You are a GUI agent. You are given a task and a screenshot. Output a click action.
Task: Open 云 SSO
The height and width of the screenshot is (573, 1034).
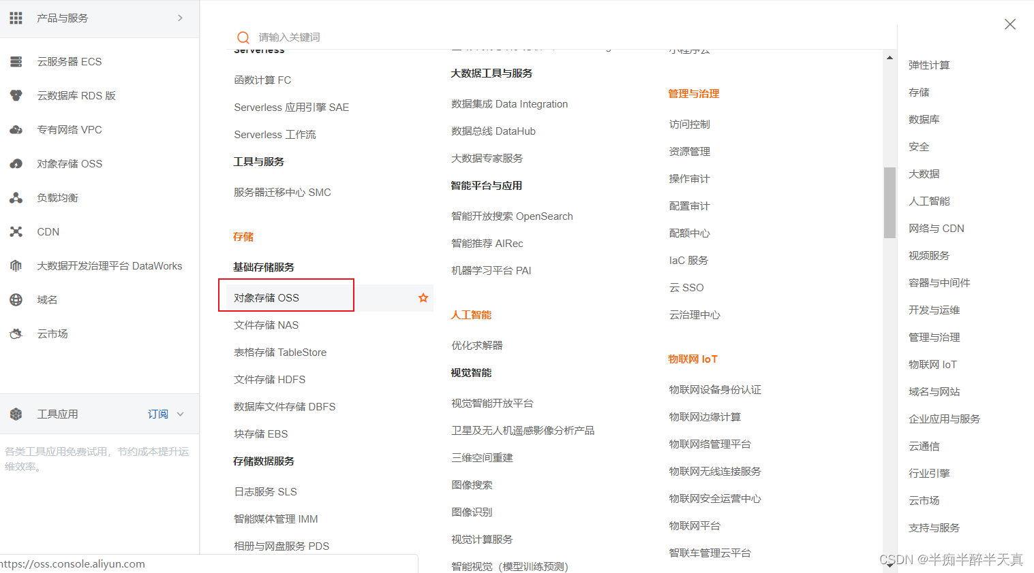coord(686,287)
